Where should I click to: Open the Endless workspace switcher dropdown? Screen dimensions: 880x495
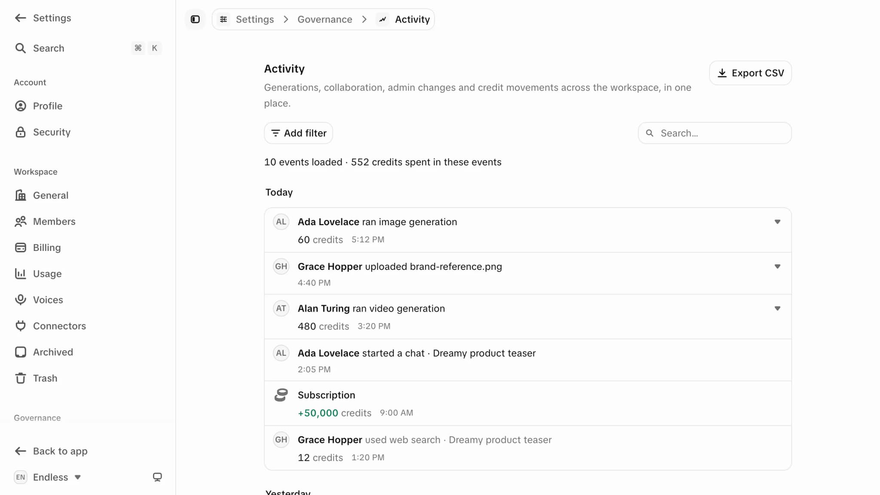click(48, 477)
